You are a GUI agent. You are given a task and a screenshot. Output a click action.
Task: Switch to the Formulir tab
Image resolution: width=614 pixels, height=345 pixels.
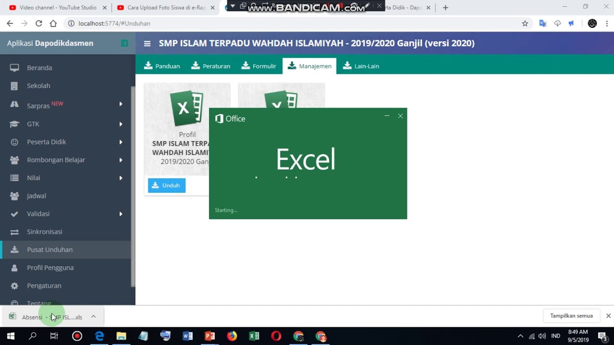point(259,66)
